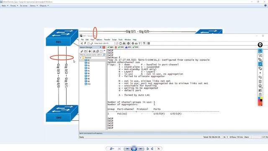This screenshot has height=151, width=268.
Task: Select the line thickness dot in annotation toolbar
Action: (260, 73)
